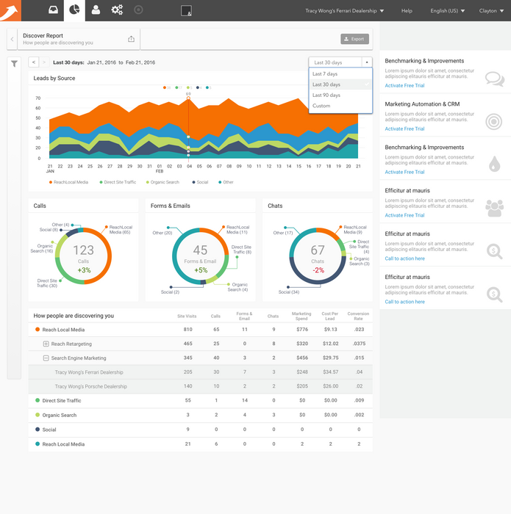Click the Chats donut chart total 67
The width and height of the screenshot is (511, 514).
point(318,250)
